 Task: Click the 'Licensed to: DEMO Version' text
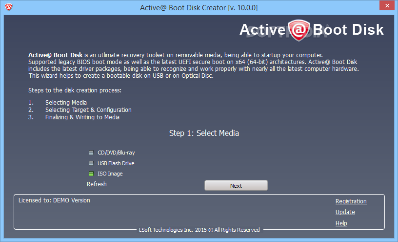(54, 200)
